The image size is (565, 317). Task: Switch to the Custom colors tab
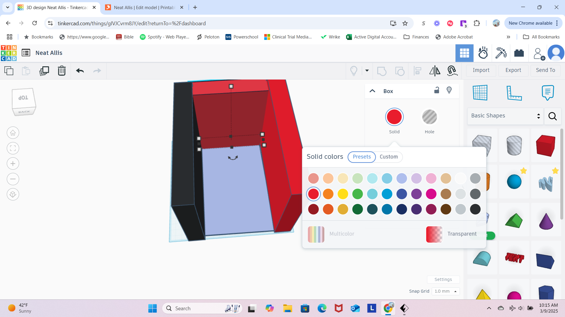point(388,157)
